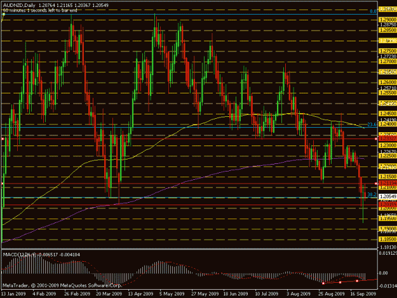Click the 20 Mar 2009 date label
This screenshot has height=298, width=397.
[x=109, y=294]
